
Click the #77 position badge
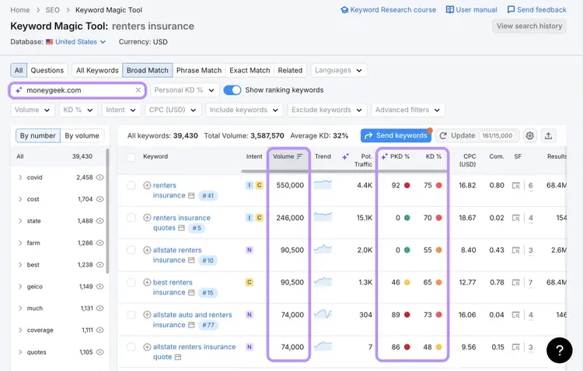click(208, 325)
